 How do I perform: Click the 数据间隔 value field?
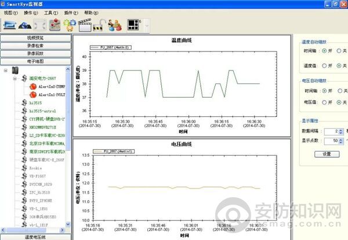pos(331,131)
